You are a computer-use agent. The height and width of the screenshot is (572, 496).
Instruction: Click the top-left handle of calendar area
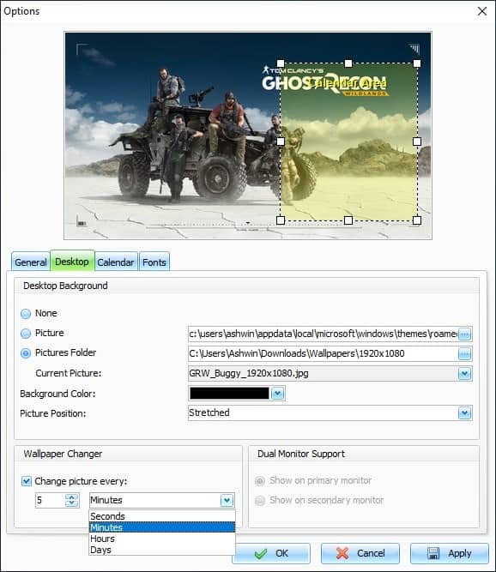pyautogui.click(x=281, y=63)
